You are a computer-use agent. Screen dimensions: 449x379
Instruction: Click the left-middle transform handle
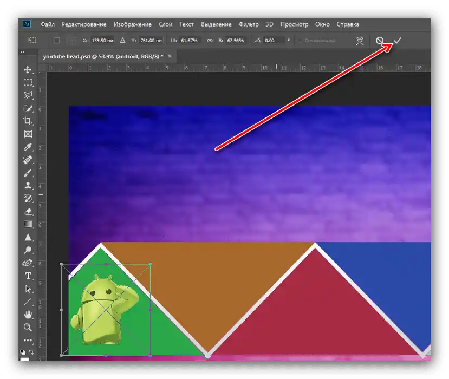61,310
